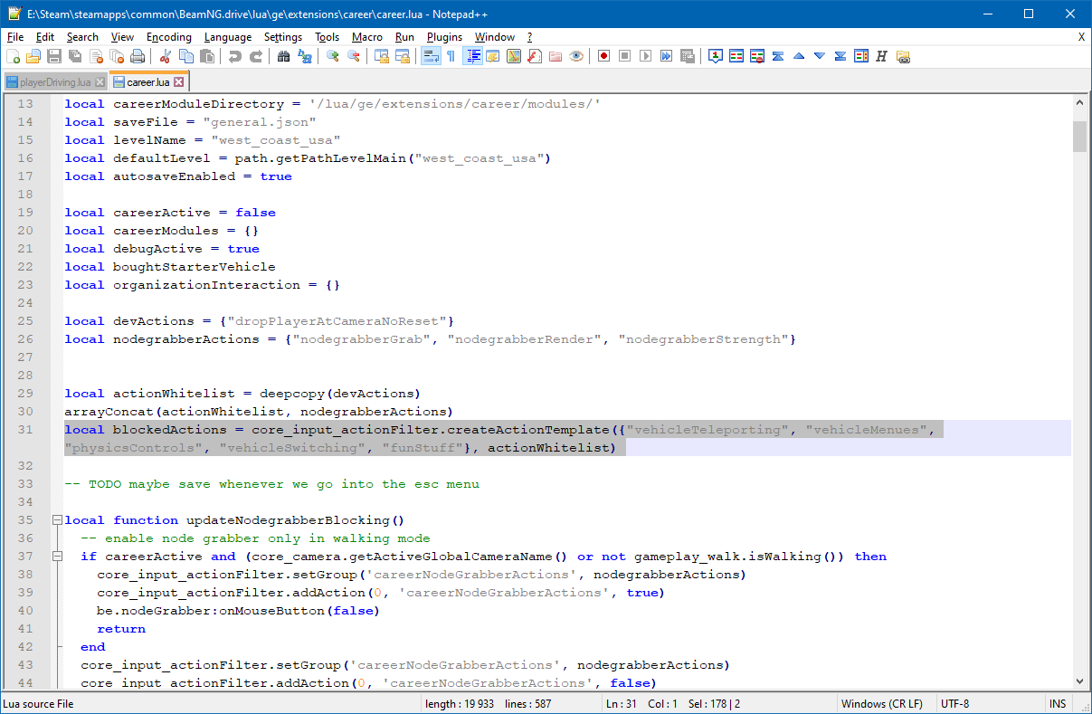Play back the recorded macro
The width and height of the screenshot is (1092, 714).
point(645,56)
